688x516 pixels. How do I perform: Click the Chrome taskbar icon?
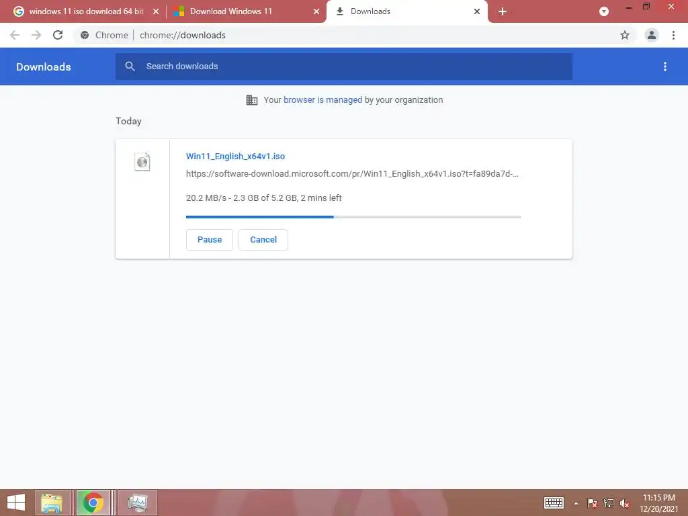93,503
